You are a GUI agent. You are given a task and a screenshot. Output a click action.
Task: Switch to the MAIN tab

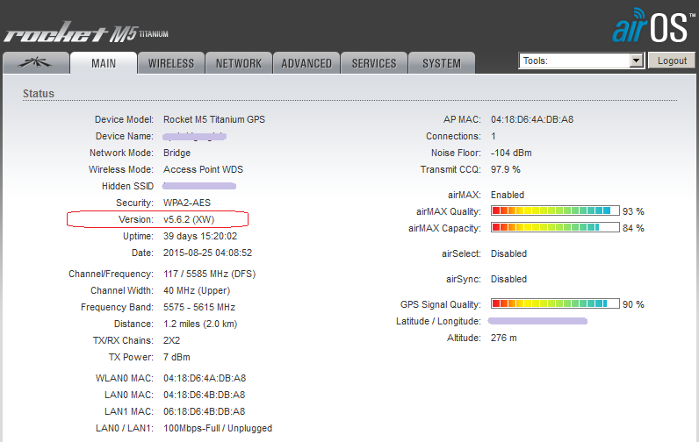pos(104,63)
